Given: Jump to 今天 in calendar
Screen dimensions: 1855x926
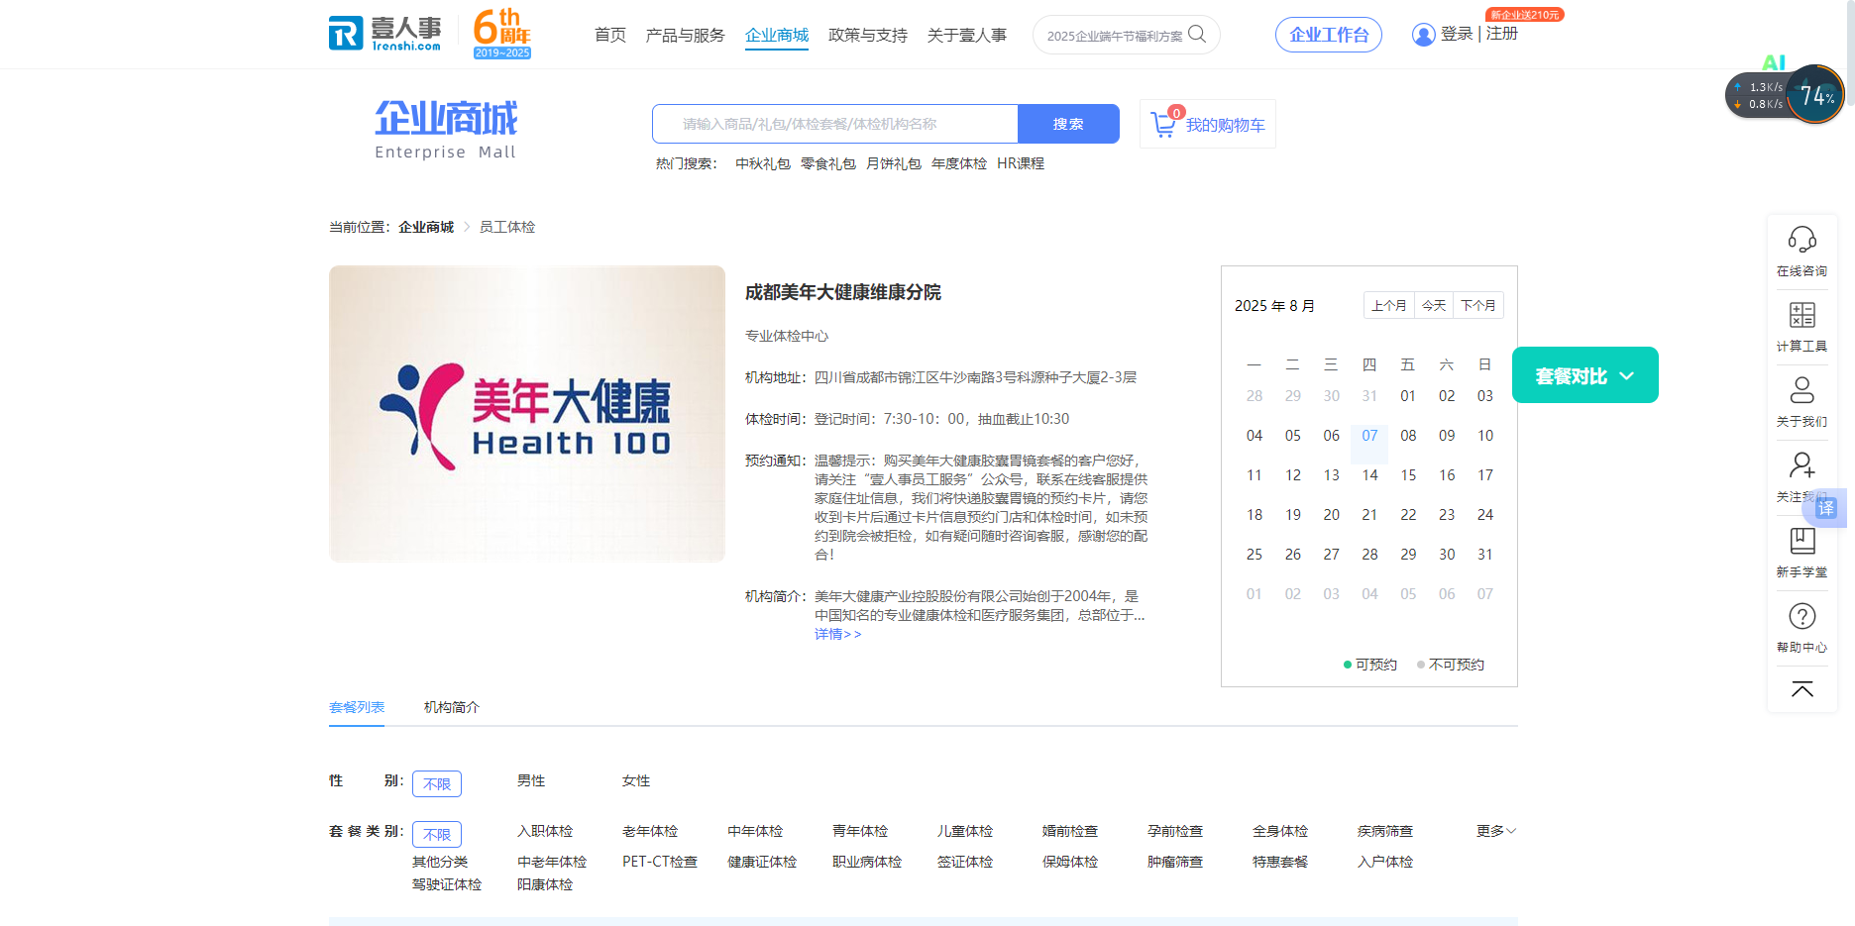Looking at the screenshot, I should pyautogui.click(x=1434, y=305).
